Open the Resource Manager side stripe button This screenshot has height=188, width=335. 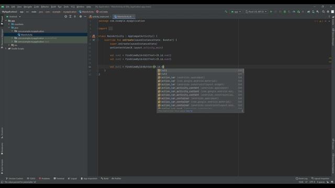click(x=2, y=39)
